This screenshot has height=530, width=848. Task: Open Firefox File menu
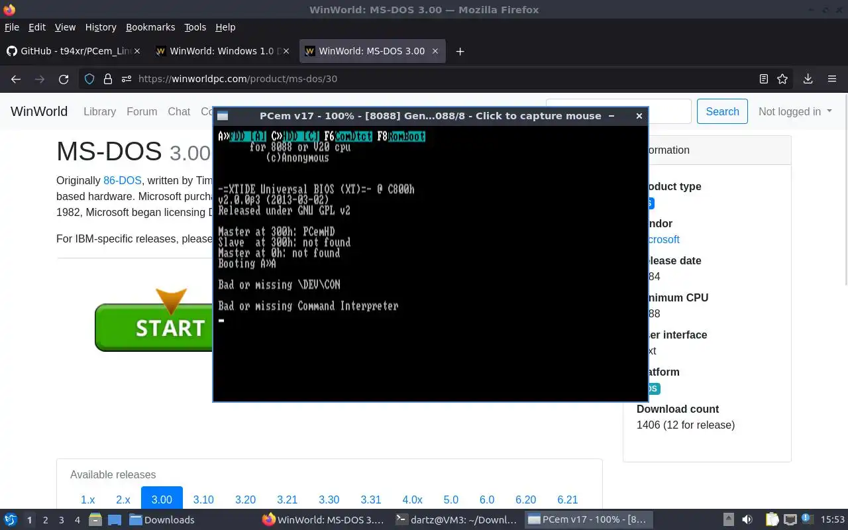(11, 27)
